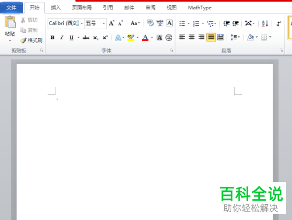Click the Sort A-Z icon

265,23
